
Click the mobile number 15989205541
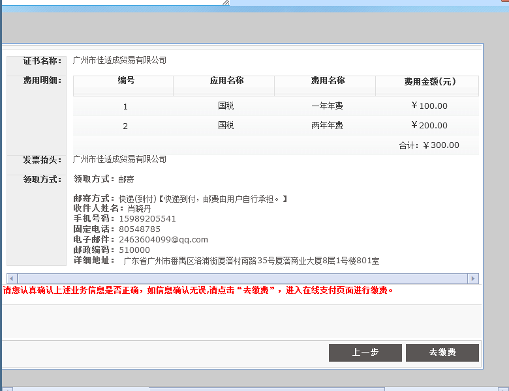tap(147, 219)
